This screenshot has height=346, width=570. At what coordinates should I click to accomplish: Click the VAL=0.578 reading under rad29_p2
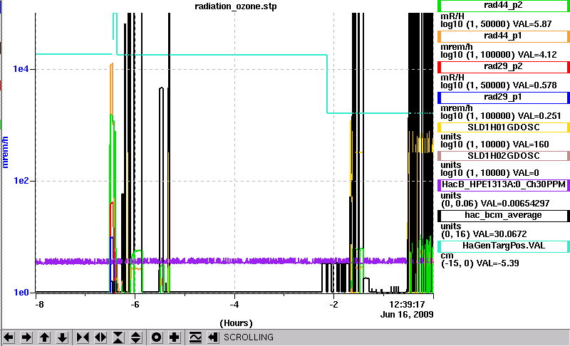point(535,85)
